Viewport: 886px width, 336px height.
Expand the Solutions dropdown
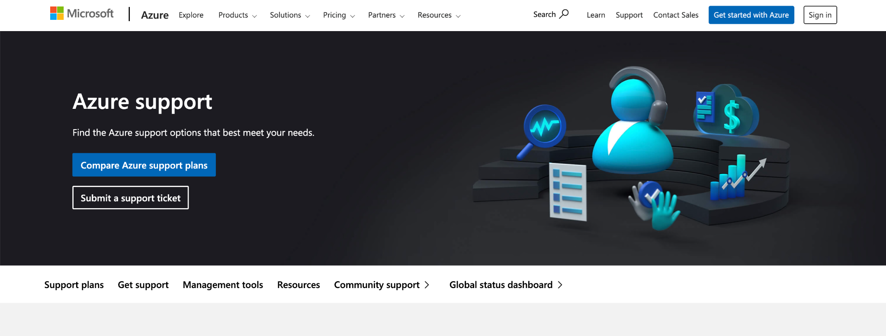(x=290, y=15)
